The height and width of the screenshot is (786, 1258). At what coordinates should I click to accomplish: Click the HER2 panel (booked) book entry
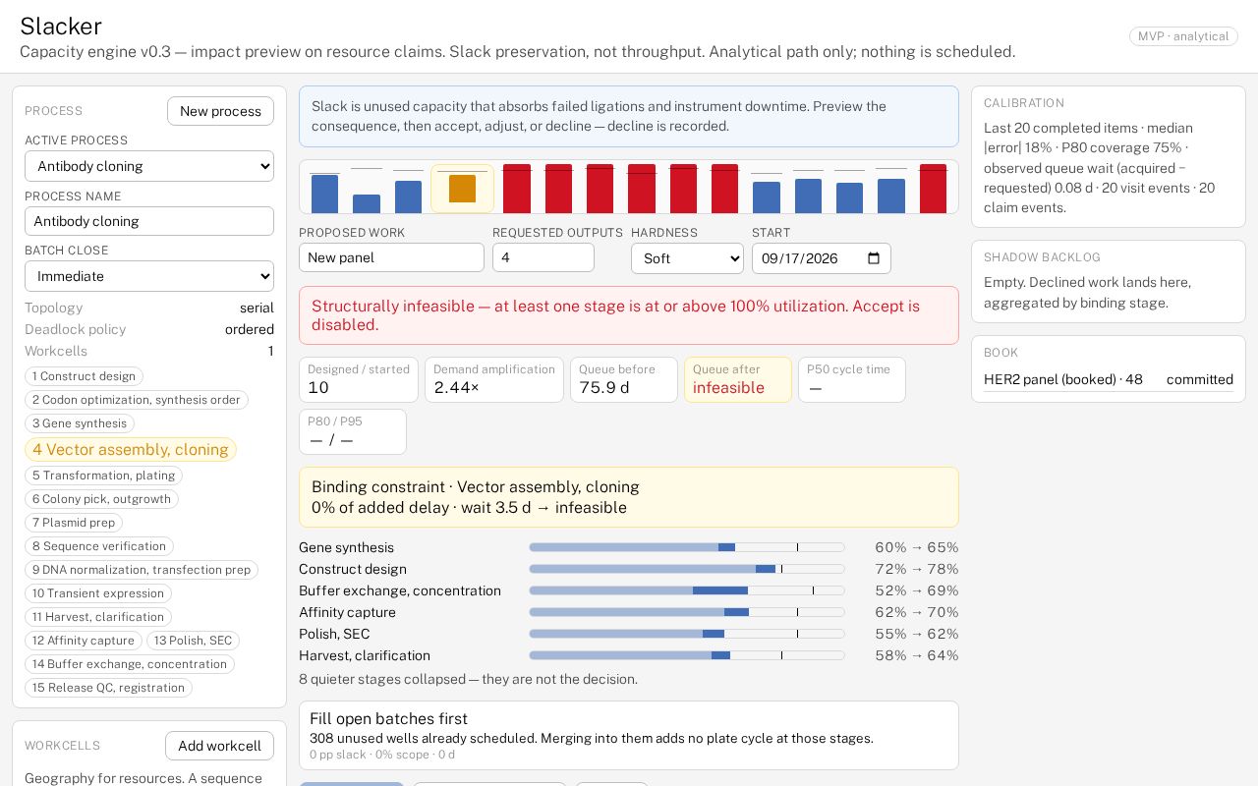[x=1109, y=379]
